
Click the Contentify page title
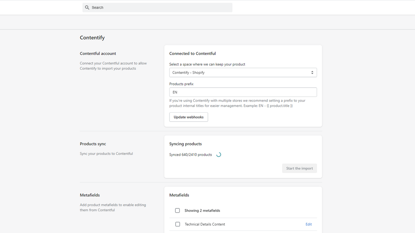92,38
